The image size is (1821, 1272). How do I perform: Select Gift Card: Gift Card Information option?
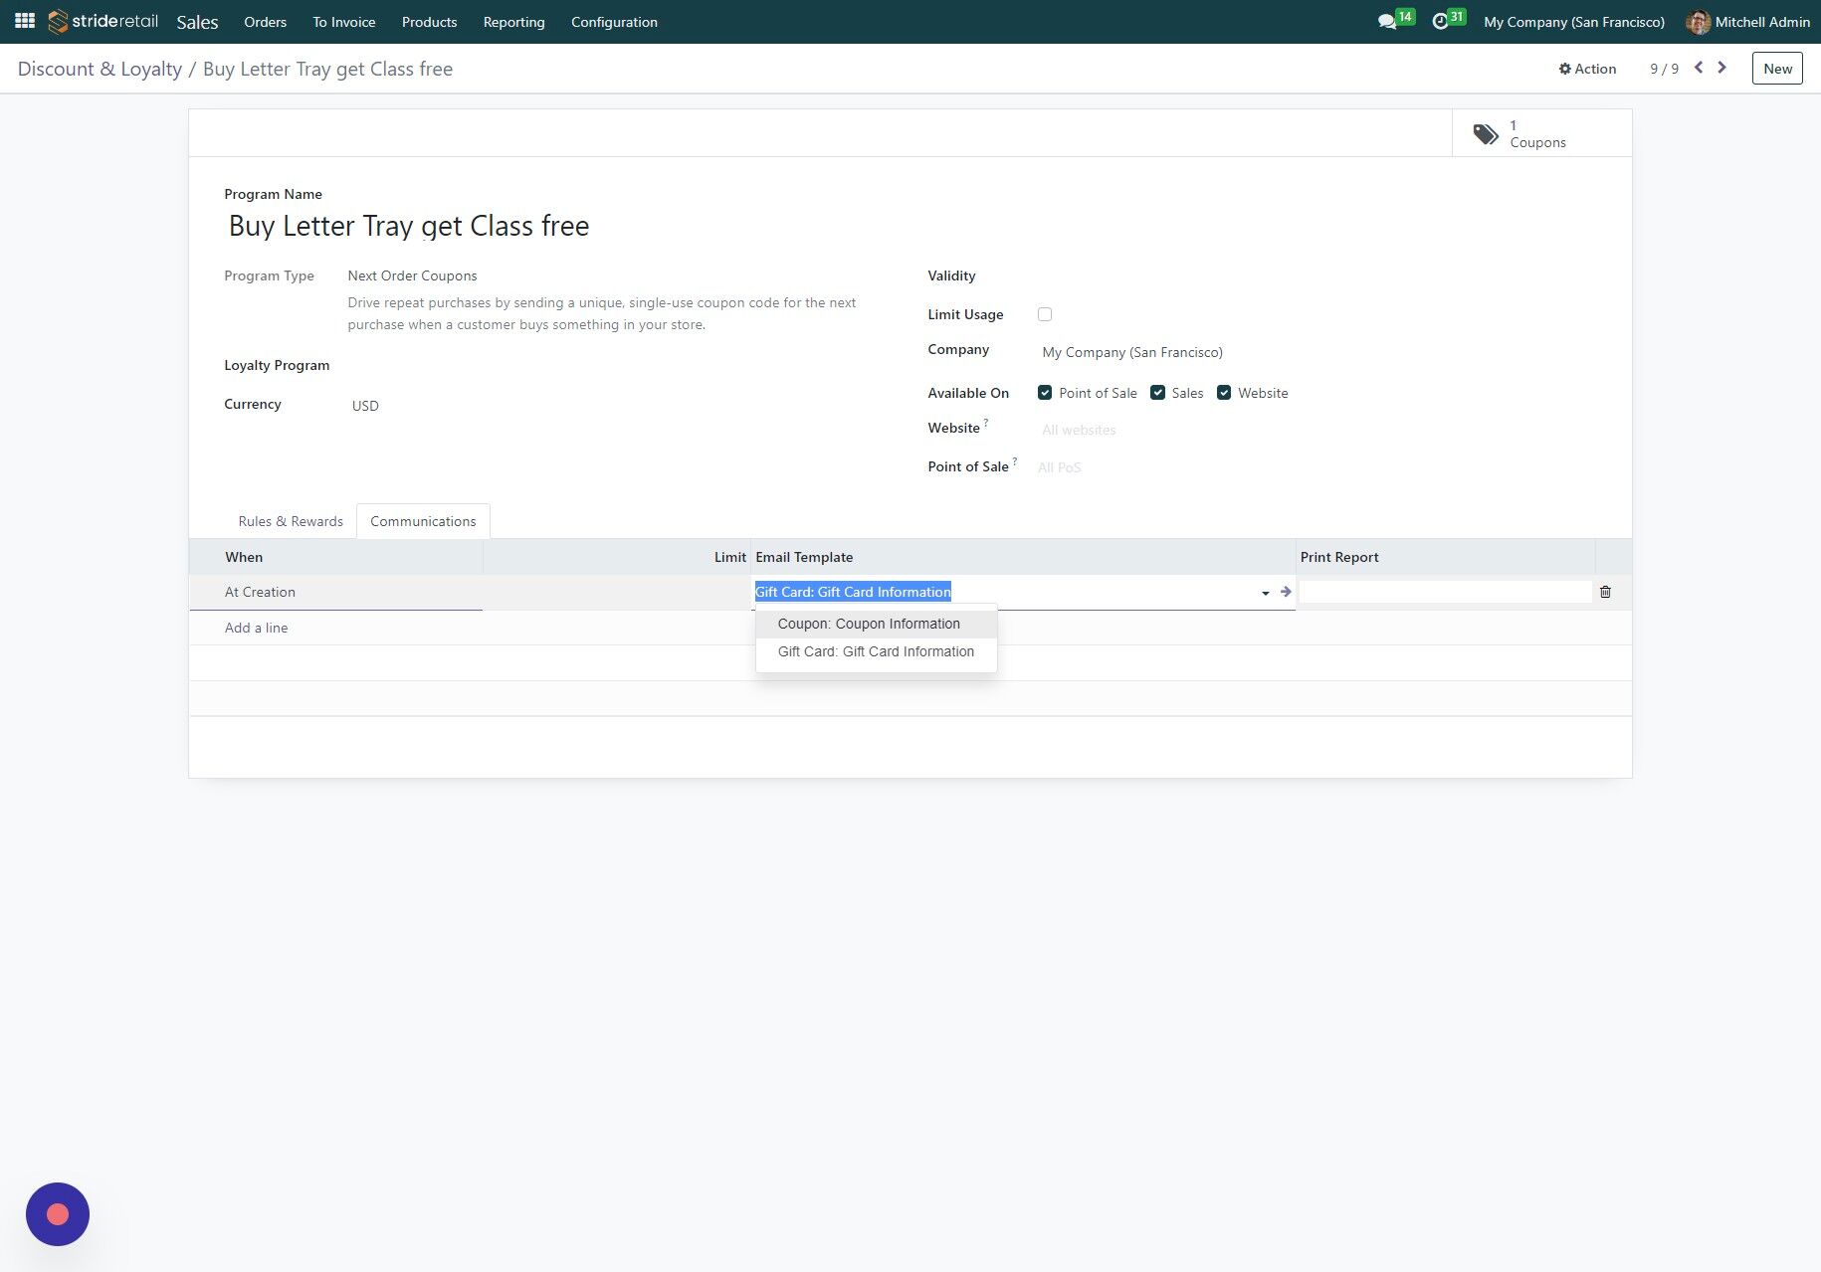click(876, 651)
